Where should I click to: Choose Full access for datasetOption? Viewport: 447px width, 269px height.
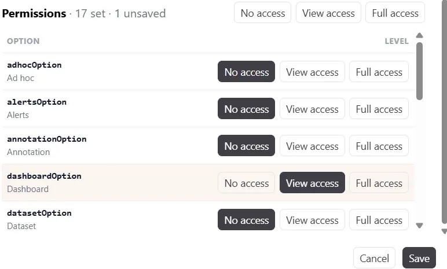379,220
